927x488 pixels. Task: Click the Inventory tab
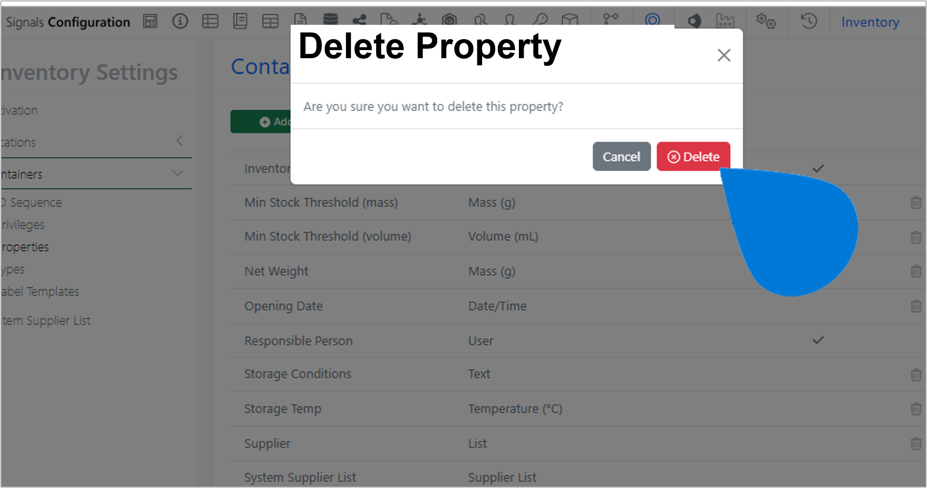(x=870, y=22)
